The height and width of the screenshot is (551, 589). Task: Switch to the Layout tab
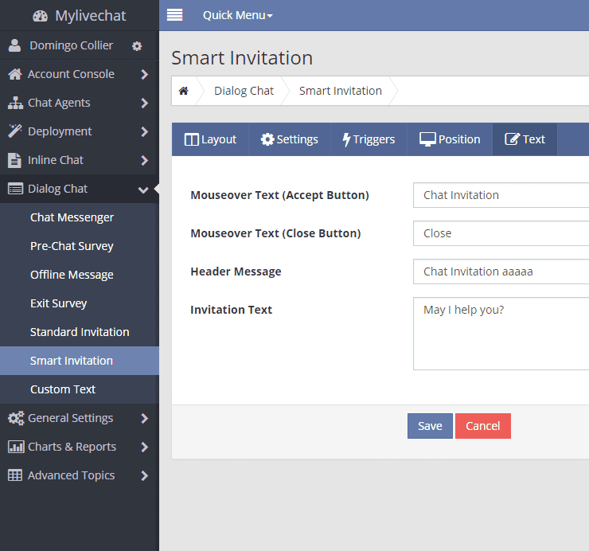[x=210, y=139]
